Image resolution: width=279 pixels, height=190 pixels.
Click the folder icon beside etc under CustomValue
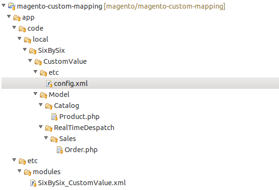(x=43, y=72)
